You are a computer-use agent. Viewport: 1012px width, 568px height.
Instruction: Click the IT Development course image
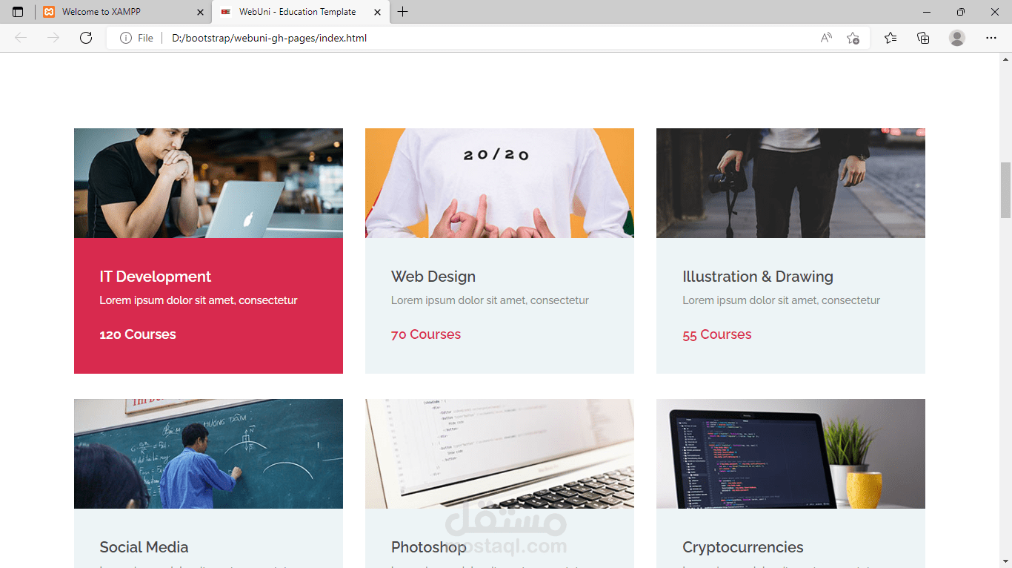point(208,183)
